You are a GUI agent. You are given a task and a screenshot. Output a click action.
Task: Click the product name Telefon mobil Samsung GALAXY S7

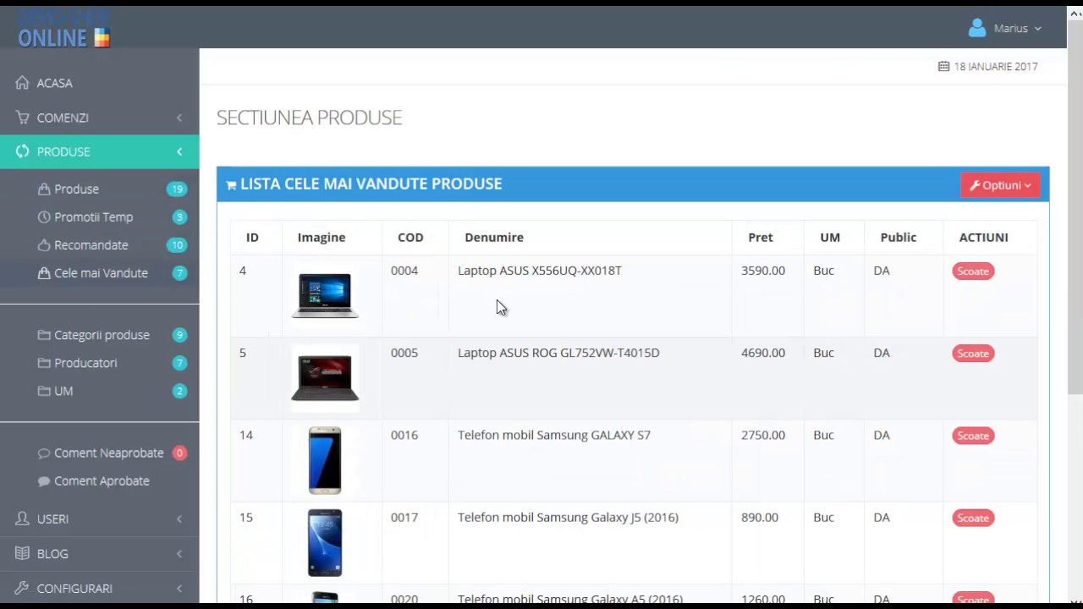coord(554,436)
